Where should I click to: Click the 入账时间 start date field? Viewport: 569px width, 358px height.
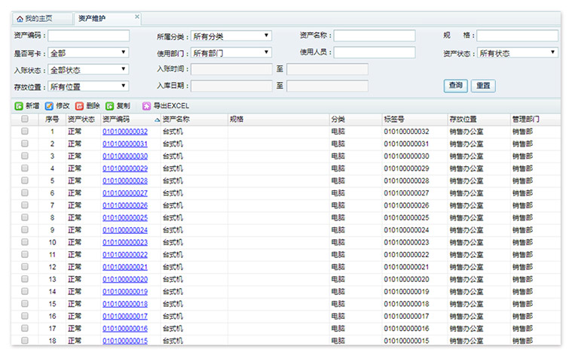[231, 69]
